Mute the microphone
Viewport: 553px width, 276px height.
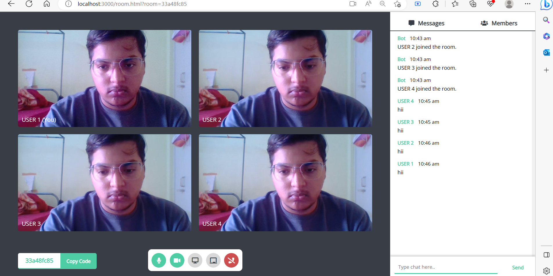(159, 260)
